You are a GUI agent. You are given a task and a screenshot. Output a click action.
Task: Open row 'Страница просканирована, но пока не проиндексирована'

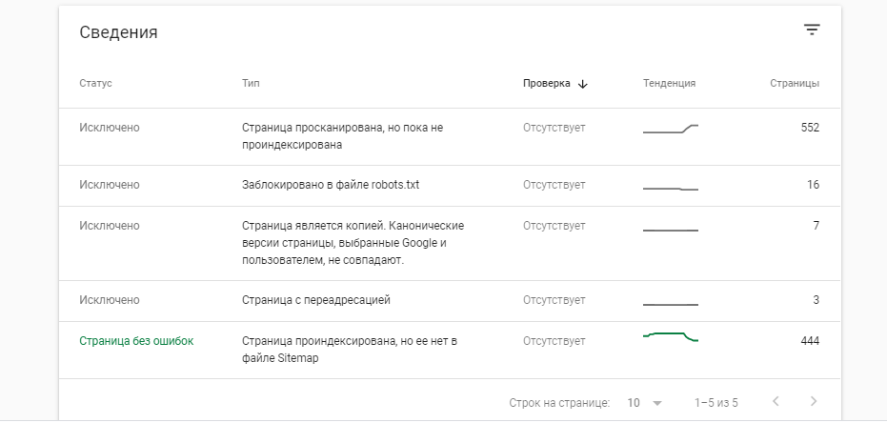coord(343,136)
